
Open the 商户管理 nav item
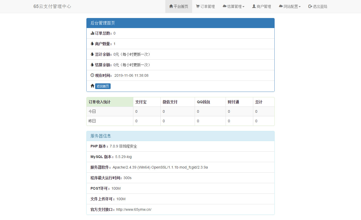261,6
